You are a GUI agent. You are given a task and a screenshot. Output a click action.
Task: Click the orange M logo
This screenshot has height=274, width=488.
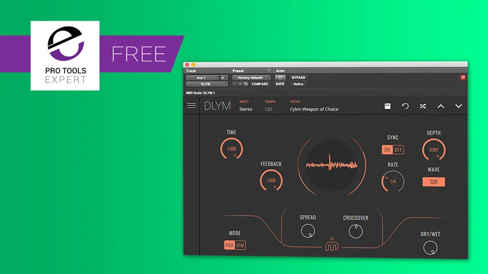click(x=332, y=244)
